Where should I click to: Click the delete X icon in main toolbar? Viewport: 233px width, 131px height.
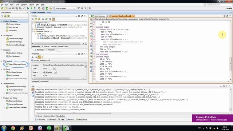click(24, 8)
